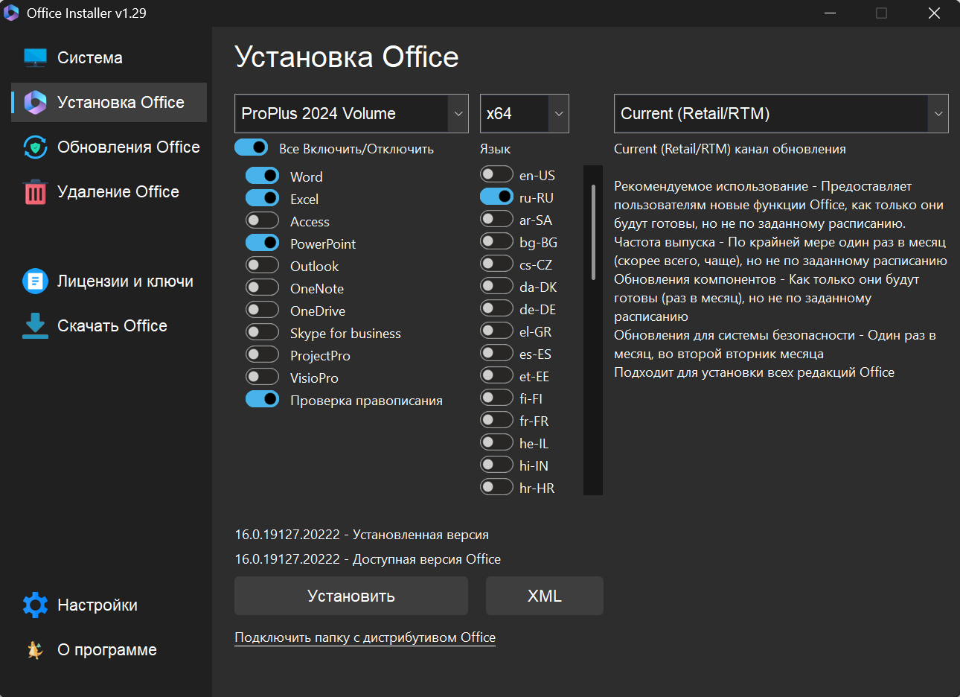Screen dimensions: 960x697
Task: Click the download arrow icon for Скачать Office
Action: (35, 326)
